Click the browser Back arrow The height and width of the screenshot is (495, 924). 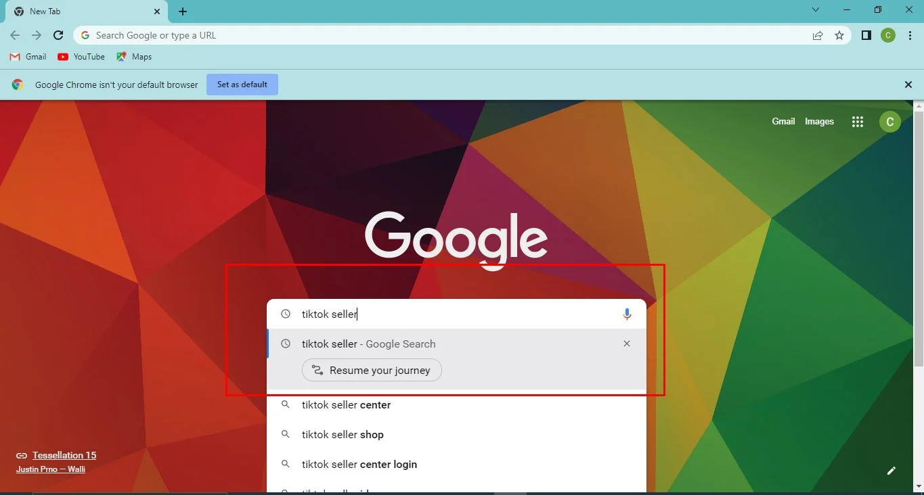click(15, 35)
